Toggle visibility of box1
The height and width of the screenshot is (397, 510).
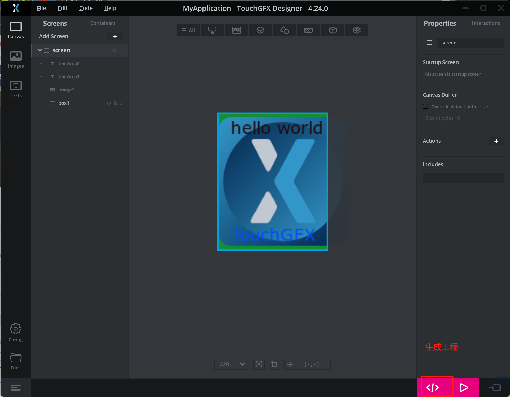click(x=109, y=103)
